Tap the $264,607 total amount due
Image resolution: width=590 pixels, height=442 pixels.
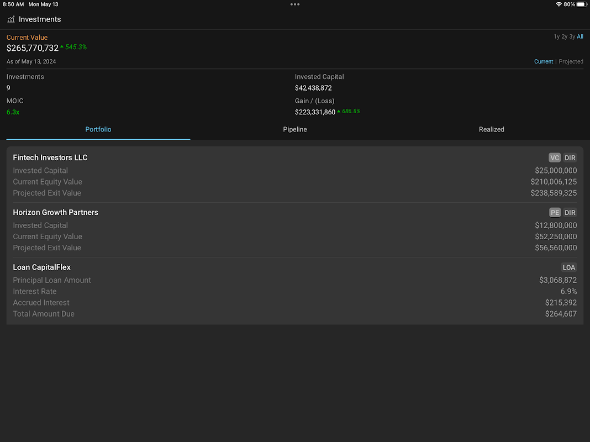(x=561, y=314)
